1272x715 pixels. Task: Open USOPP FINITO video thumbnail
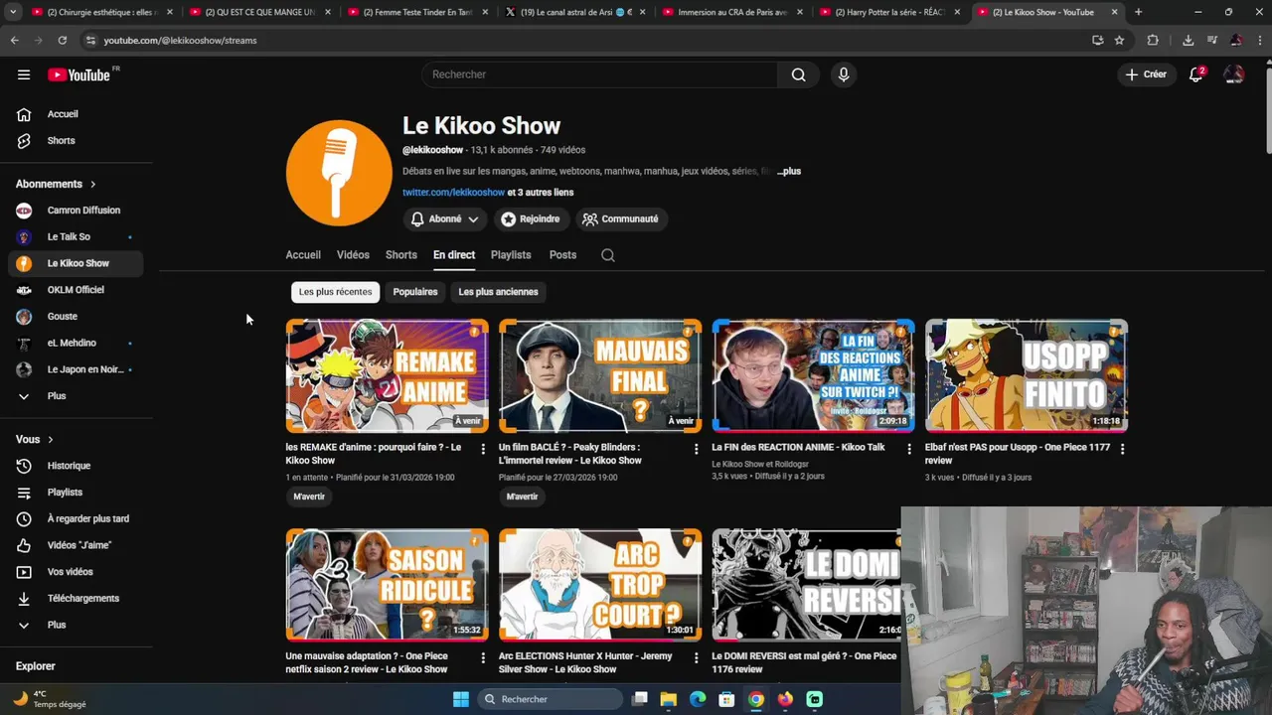tap(1027, 375)
